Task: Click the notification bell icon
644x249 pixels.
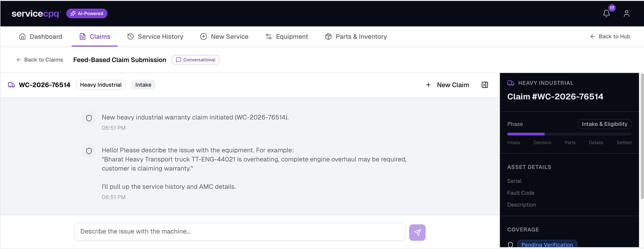Action: click(606, 13)
